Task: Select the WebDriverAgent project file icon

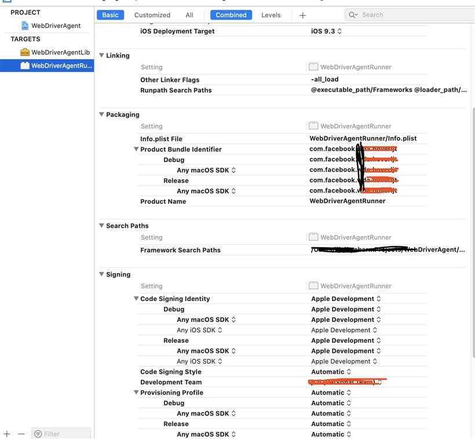Action: [x=25, y=25]
